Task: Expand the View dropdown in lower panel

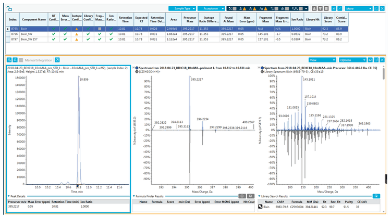Action: point(322,60)
